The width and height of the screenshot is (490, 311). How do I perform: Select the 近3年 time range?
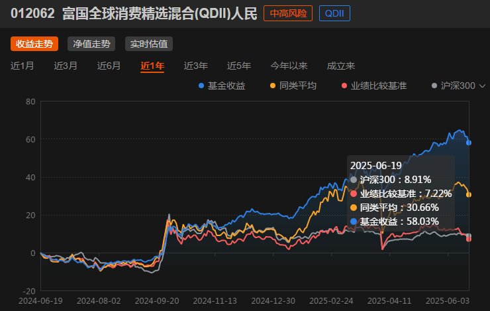point(195,66)
